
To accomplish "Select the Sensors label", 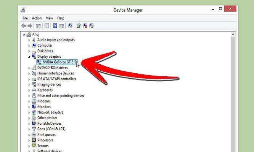I will [x=43, y=146].
